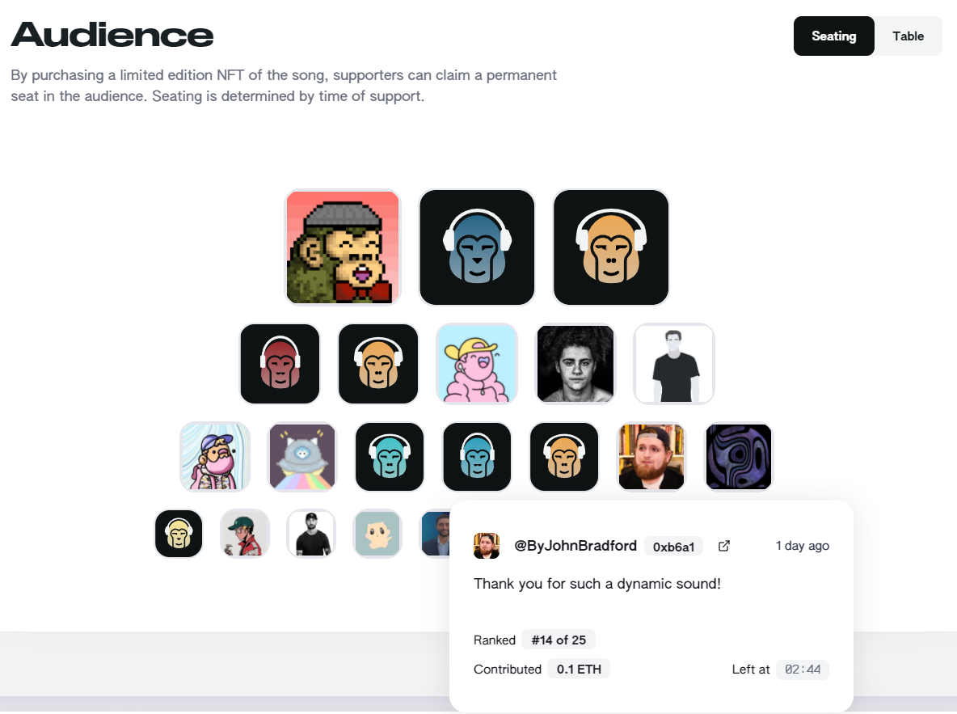The height and width of the screenshot is (714, 957).
Task: Select the UFO cat with rainbow avatar
Action: click(x=302, y=457)
